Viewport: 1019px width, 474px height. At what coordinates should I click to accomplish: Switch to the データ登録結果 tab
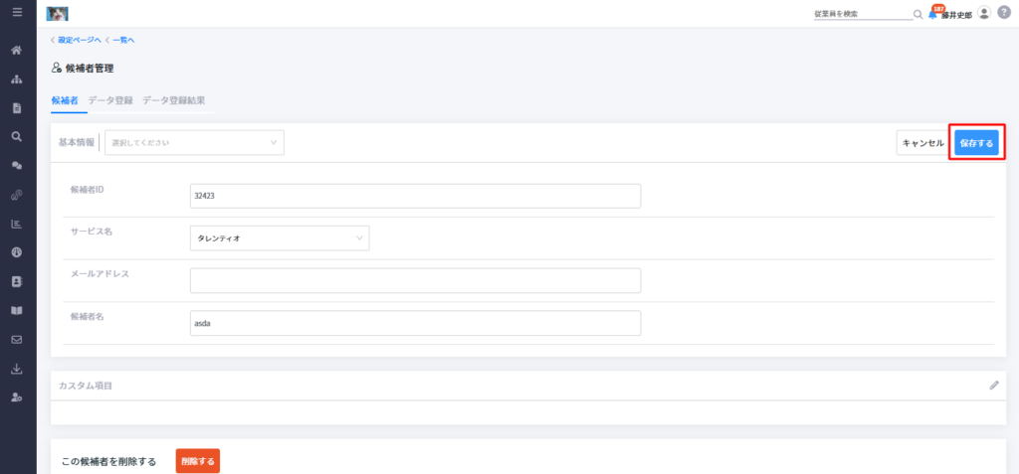click(174, 100)
